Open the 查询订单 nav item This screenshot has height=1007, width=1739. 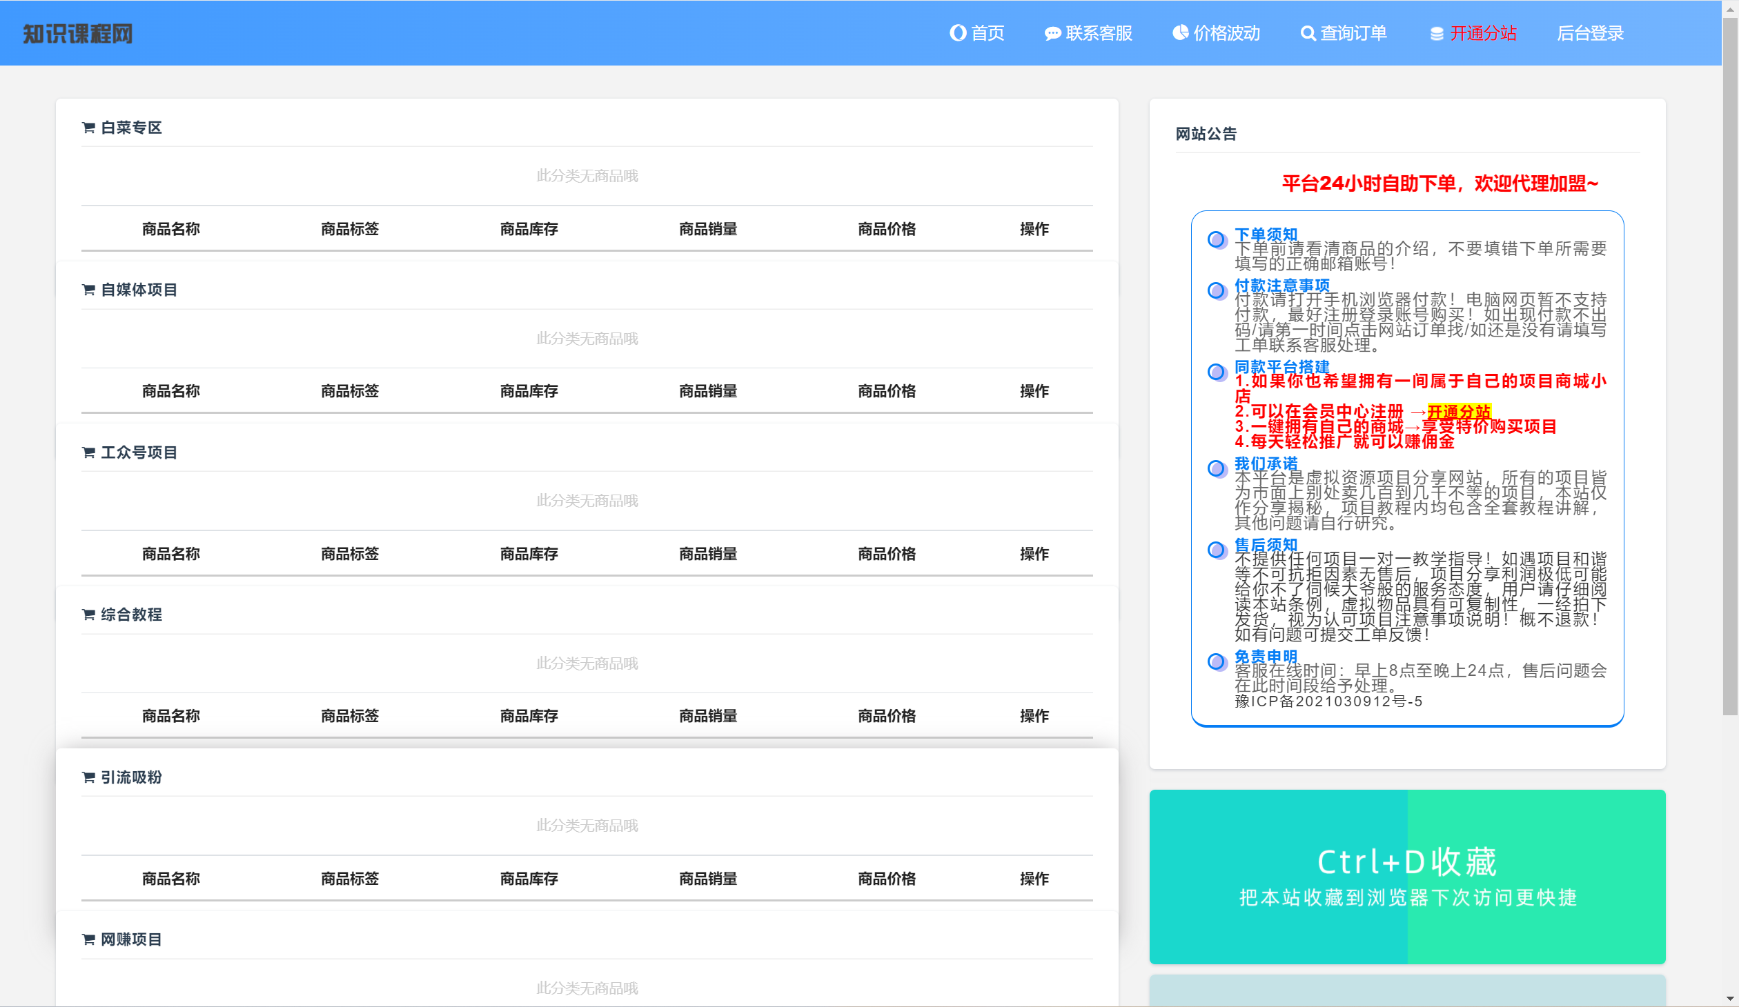pyautogui.click(x=1344, y=33)
